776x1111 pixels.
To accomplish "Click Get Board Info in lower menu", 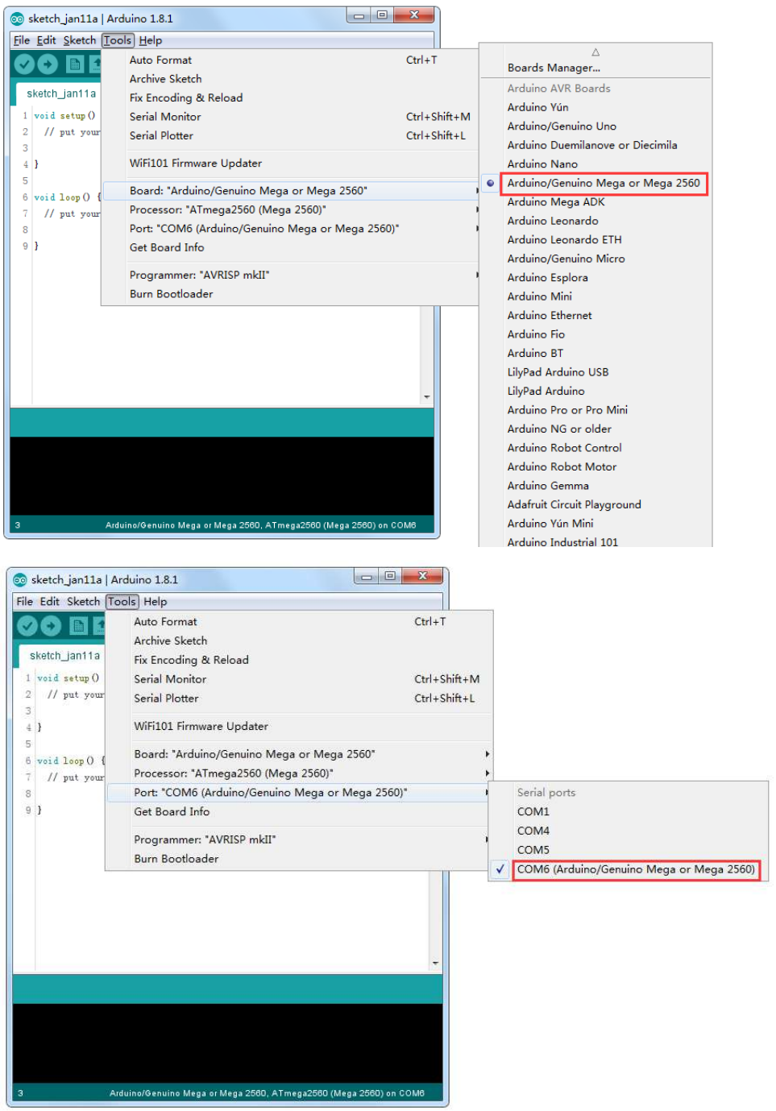I will click(299, 812).
